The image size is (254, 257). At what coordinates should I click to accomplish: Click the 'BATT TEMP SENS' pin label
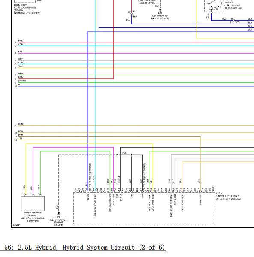click(x=149, y=203)
